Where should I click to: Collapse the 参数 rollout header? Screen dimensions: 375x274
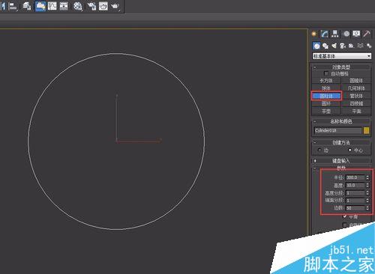tap(341, 168)
